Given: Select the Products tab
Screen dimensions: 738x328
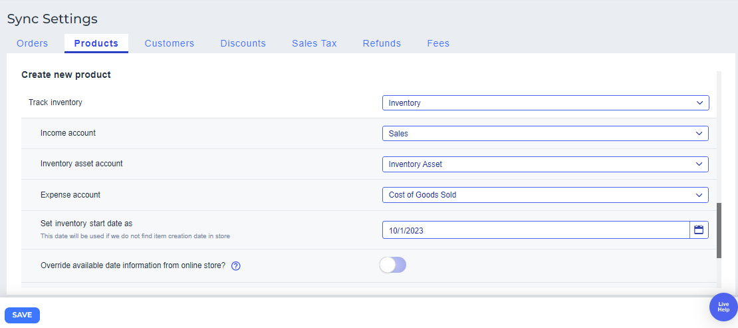Looking at the screenshot, I should point(96,43).
